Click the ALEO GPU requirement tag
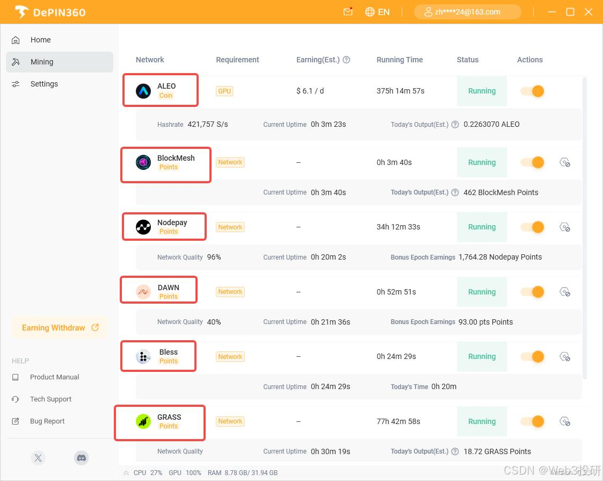Viewport: 603px width, 481px height. coord(224,91)
